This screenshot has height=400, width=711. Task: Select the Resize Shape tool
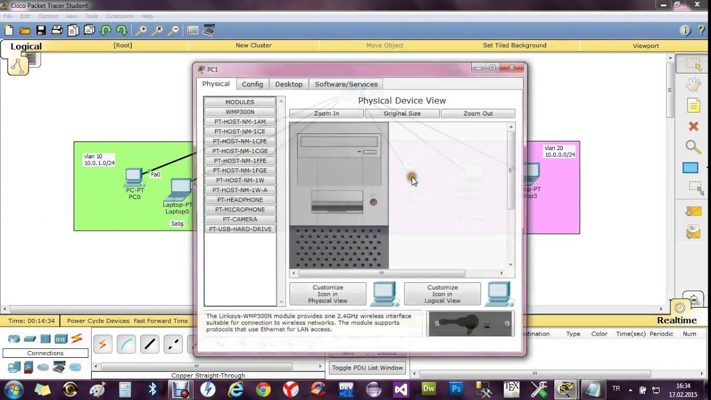coord(695,188)
